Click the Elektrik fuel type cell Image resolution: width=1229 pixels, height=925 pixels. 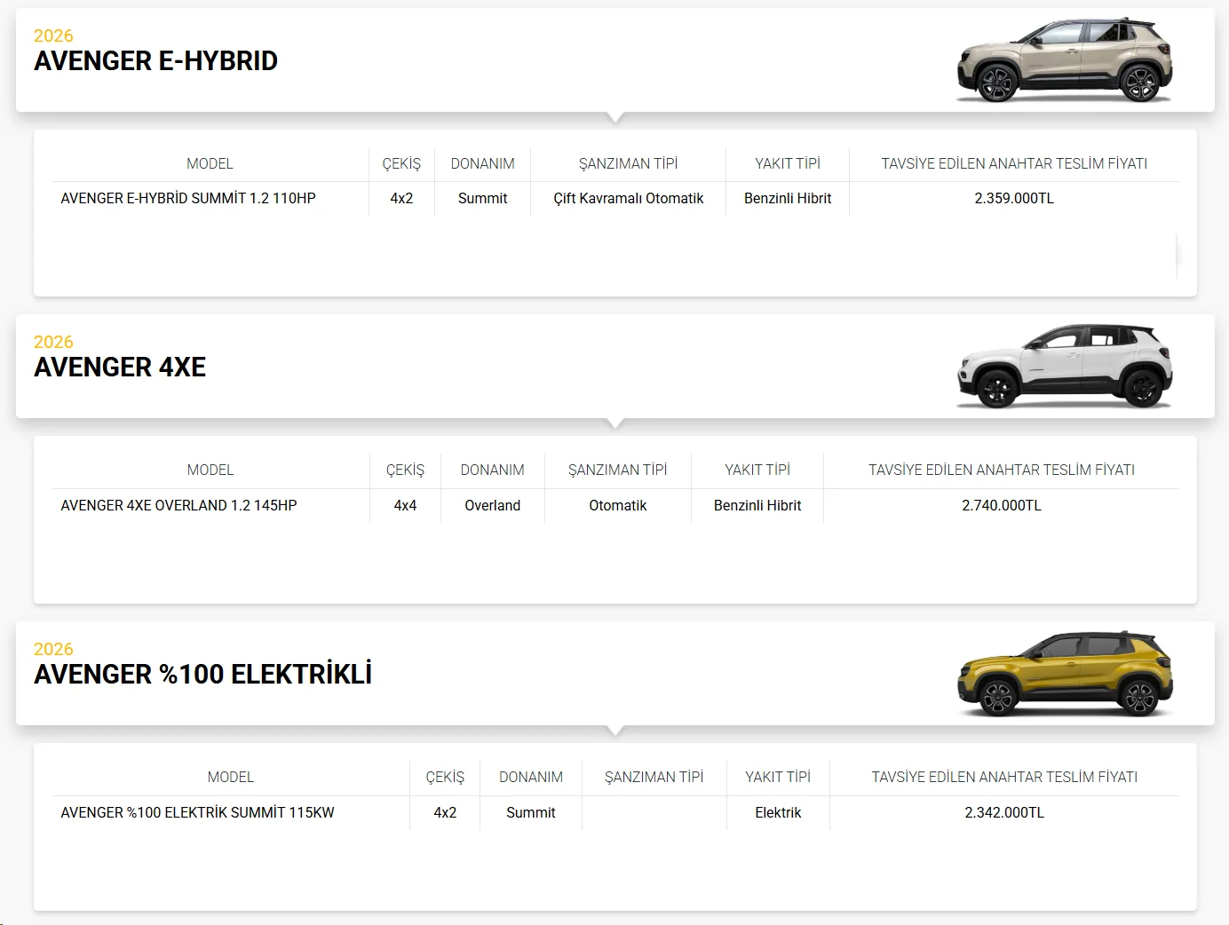point(778,812)
